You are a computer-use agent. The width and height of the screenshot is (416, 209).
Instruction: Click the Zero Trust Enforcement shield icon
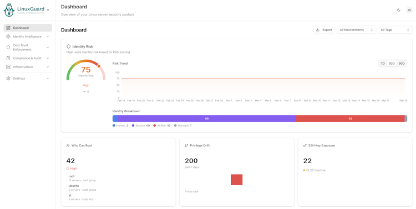pos(8,48)
